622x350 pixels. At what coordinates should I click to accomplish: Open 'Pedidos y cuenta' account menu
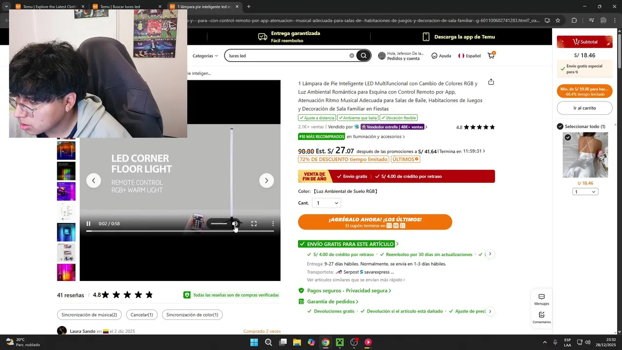[401, 55]
